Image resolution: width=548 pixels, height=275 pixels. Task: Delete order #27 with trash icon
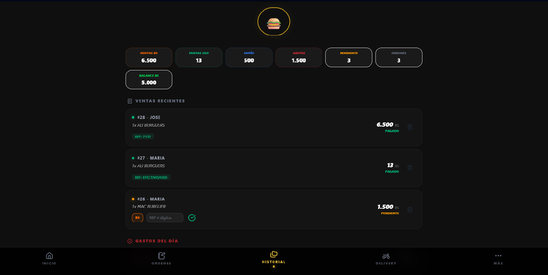[x=410, y=168]
